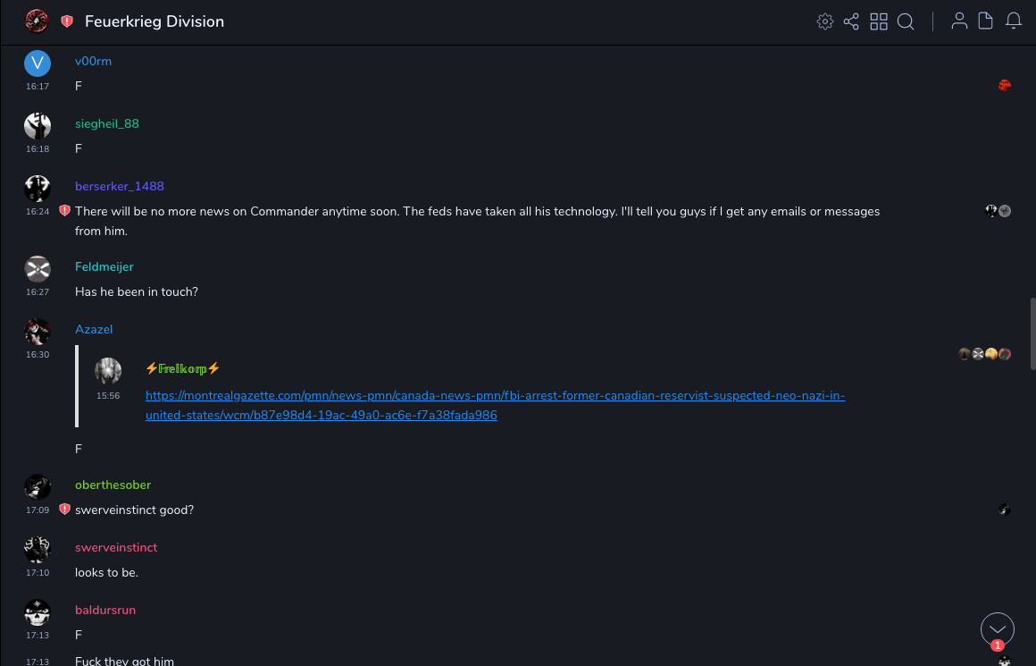The image size is (1036, 666).
Task: Click quoted message sender avatar at 15:56
Action: [x=108, y=371]
